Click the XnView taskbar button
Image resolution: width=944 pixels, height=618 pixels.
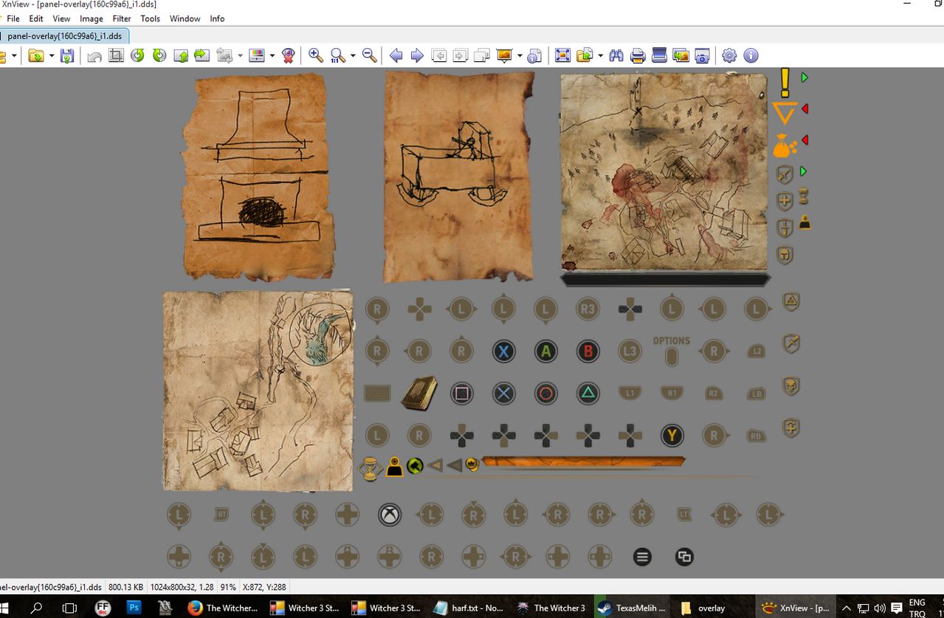pos(795,608)
